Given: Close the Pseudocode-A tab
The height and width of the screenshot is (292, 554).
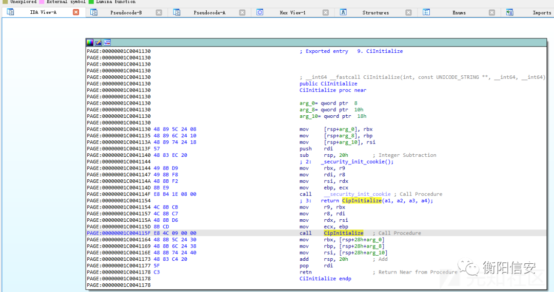Looking at the screenshot, I should coord(242,13).
